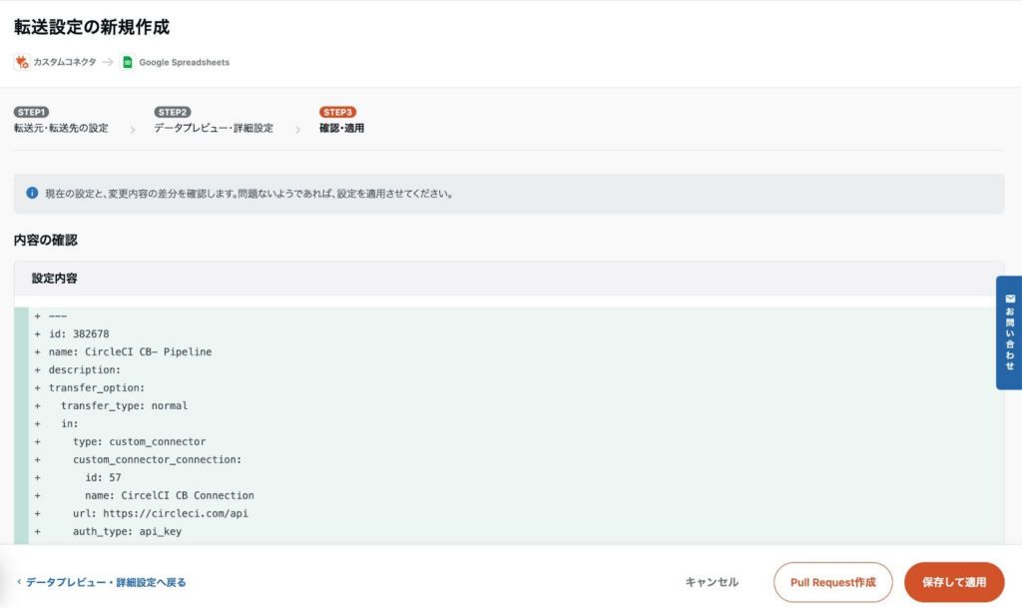The width and height of the screenshot is (1022, 608).
Task: Click the mail icon on the contact tab
Action: coord(1010,299)
